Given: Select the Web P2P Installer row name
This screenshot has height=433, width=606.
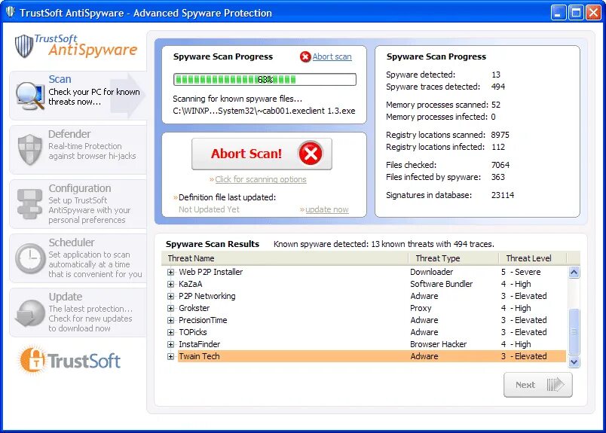Looking at the screenshot, I should click(x=210, y=272).
